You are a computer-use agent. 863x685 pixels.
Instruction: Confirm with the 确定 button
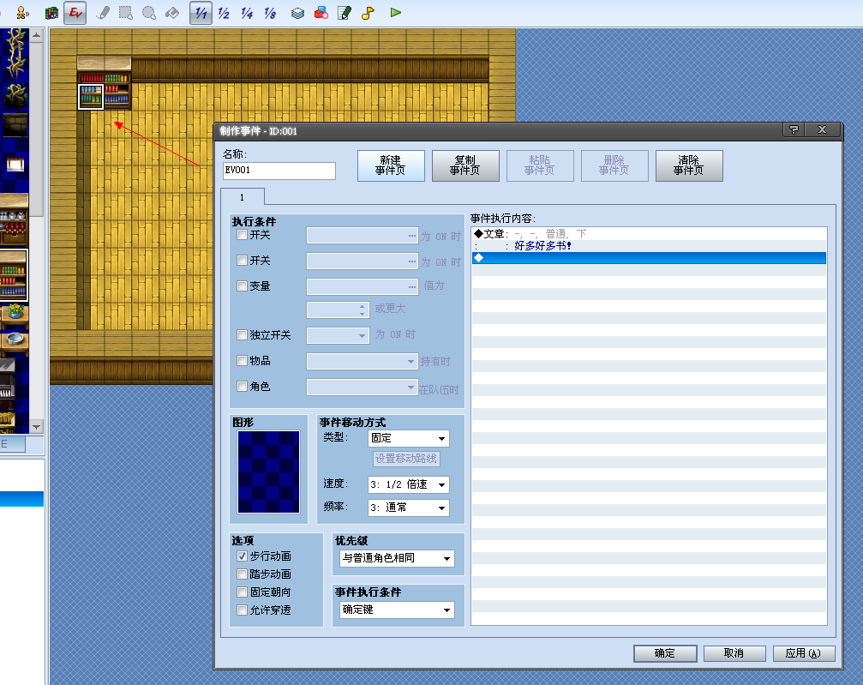(x=665, y=653)
